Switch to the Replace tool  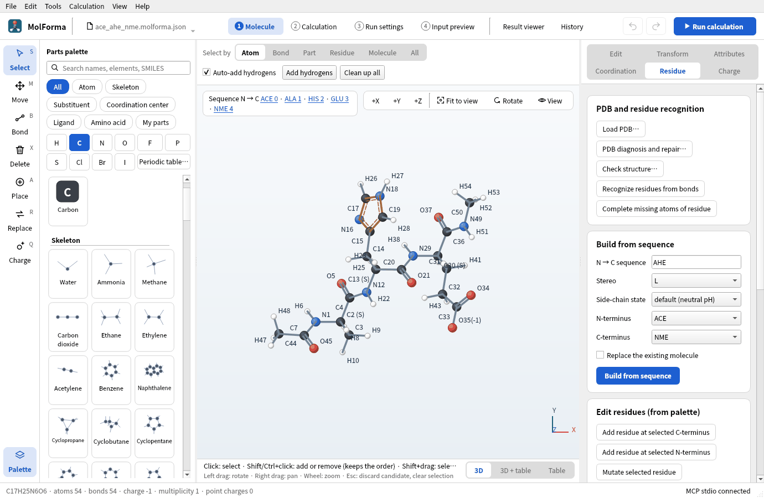tap(20, 220)
